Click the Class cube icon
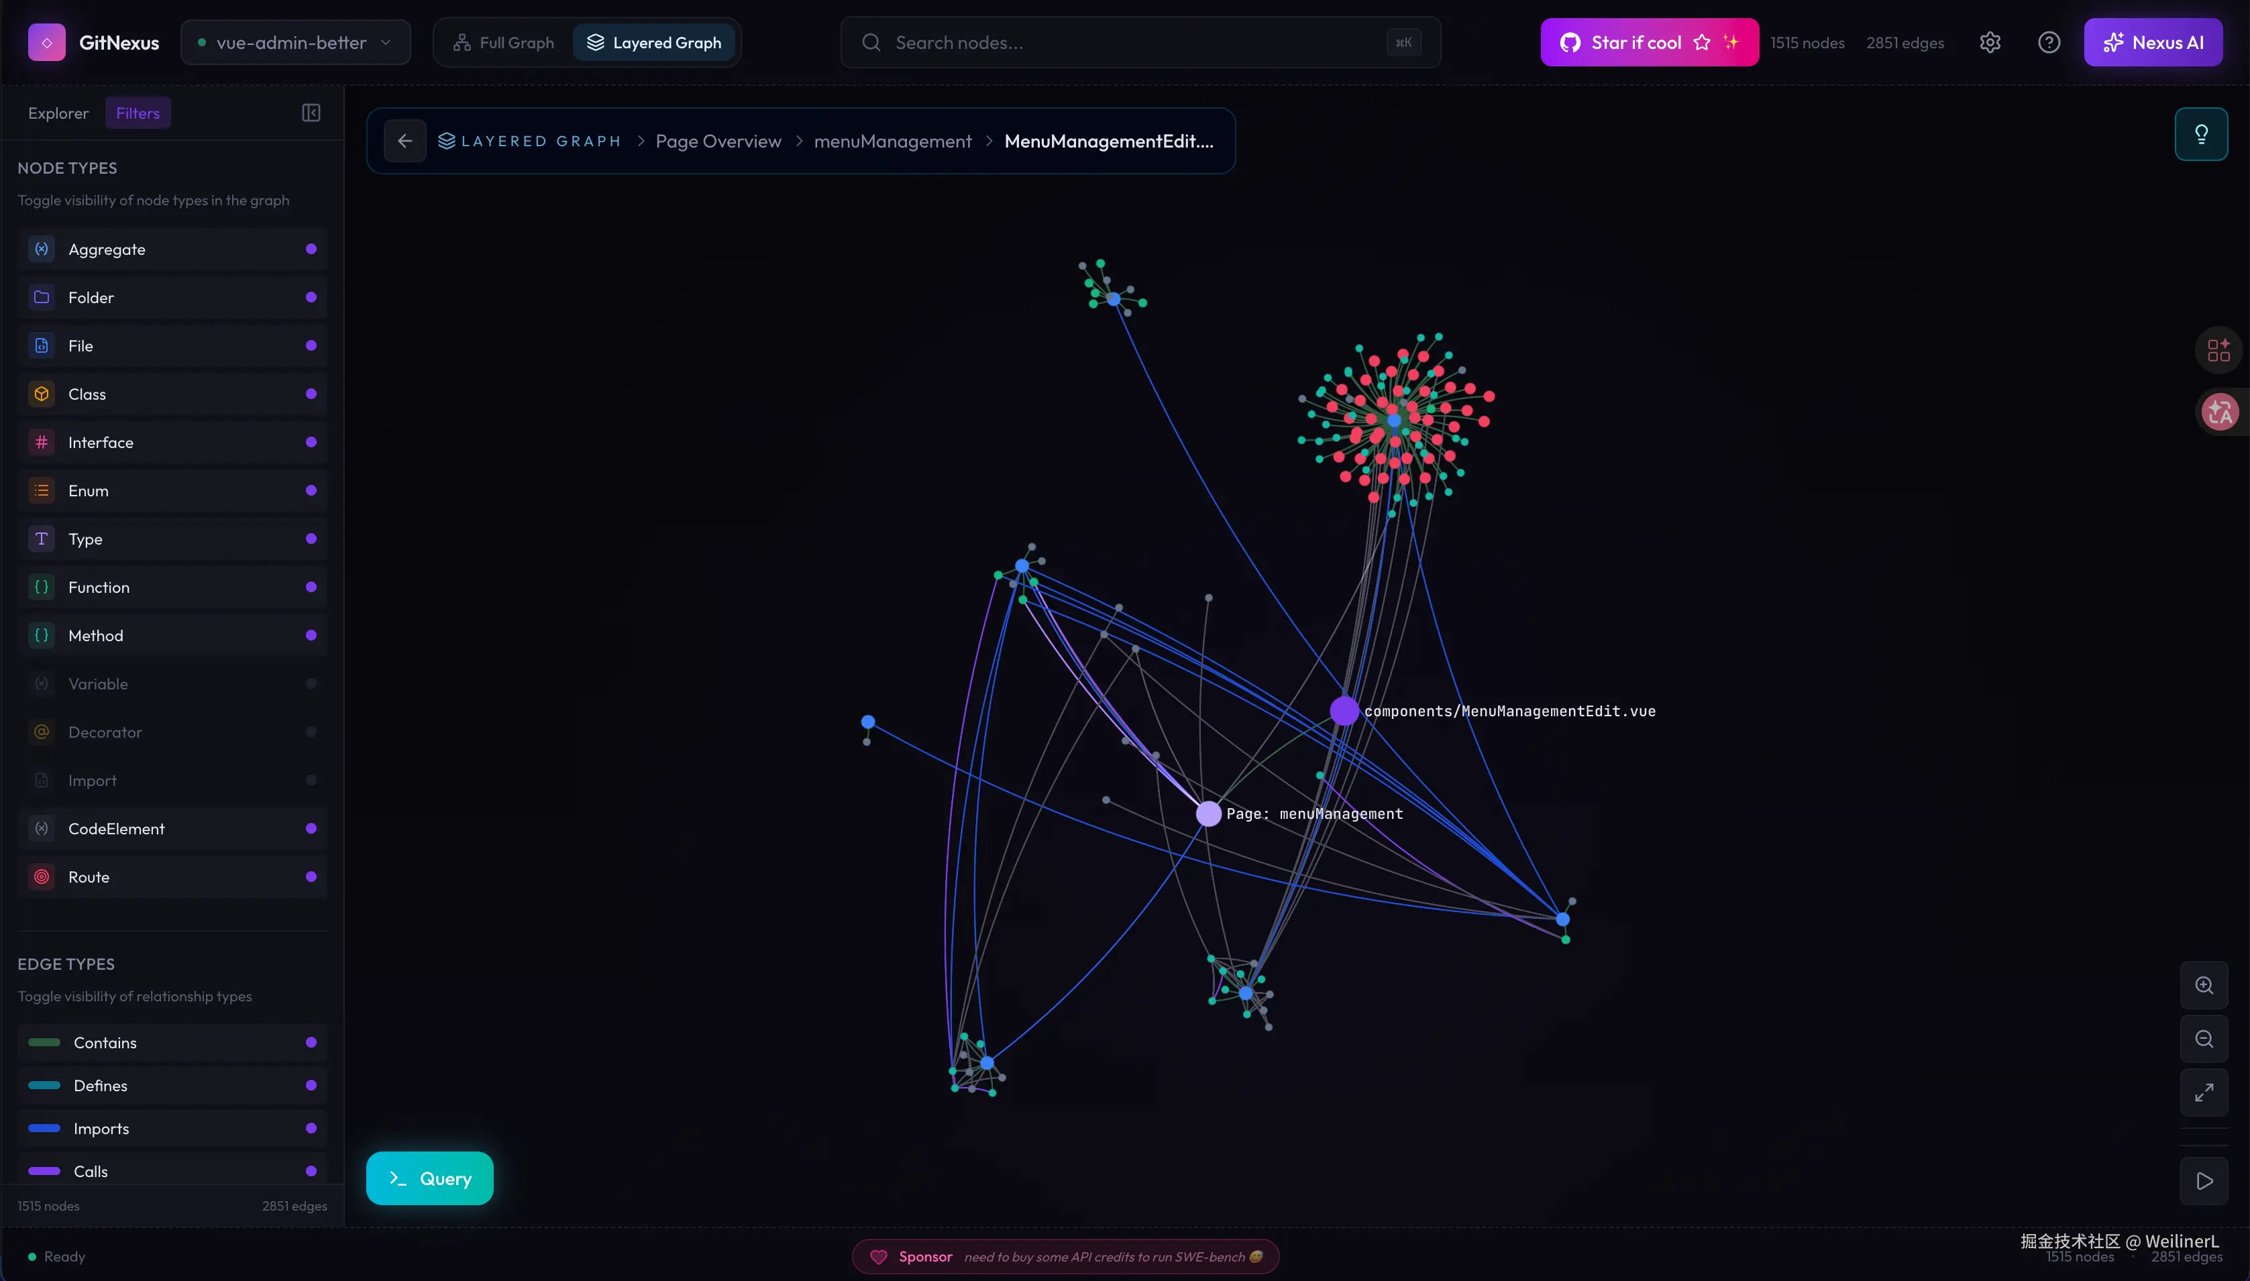 click(x=42, y=394)
